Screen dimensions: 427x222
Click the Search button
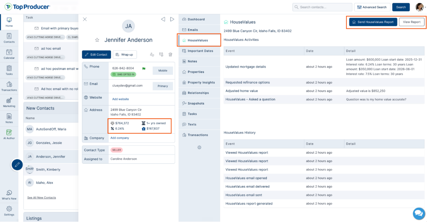click(401, 7)
